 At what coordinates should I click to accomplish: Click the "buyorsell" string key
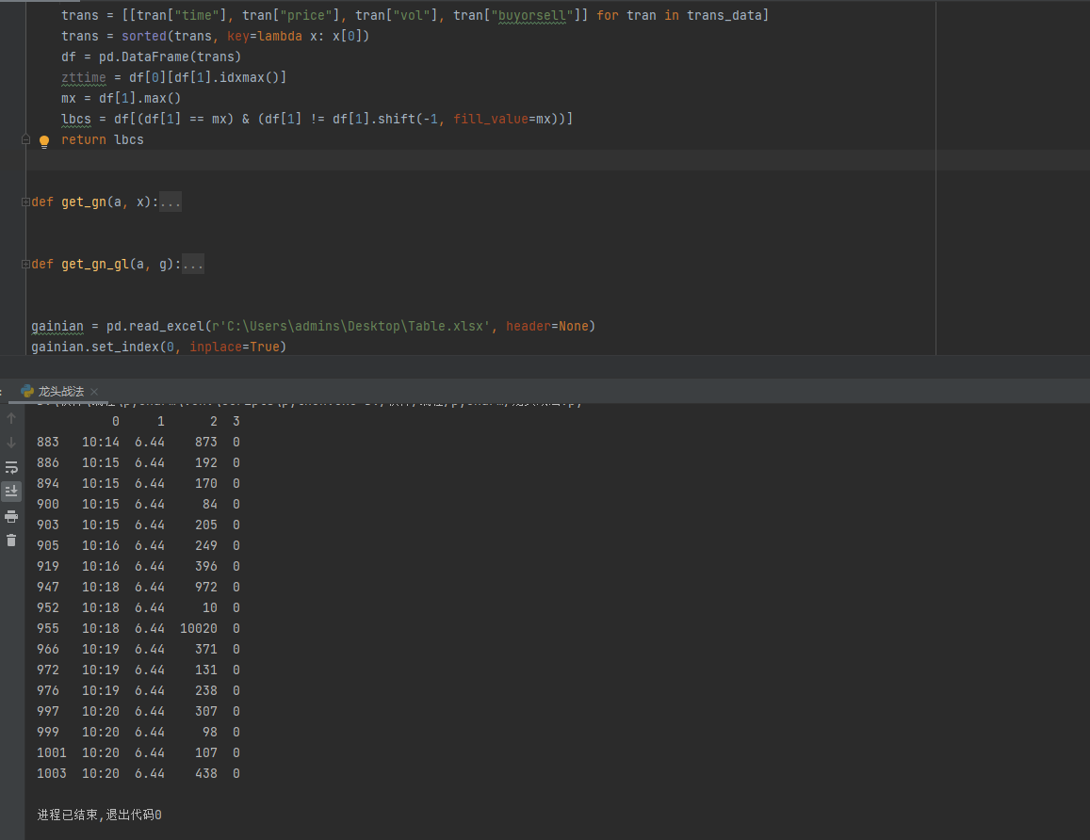[531, 15]
